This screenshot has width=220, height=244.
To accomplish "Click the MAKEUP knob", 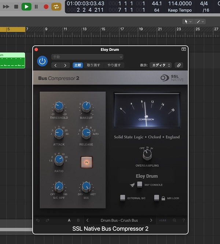I will [86, 107].
